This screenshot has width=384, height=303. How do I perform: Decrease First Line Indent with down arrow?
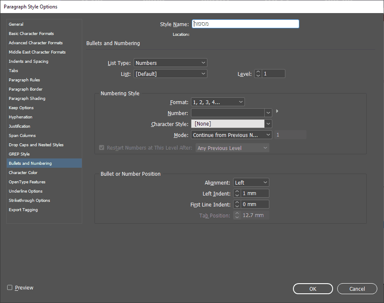click(237, 206)
